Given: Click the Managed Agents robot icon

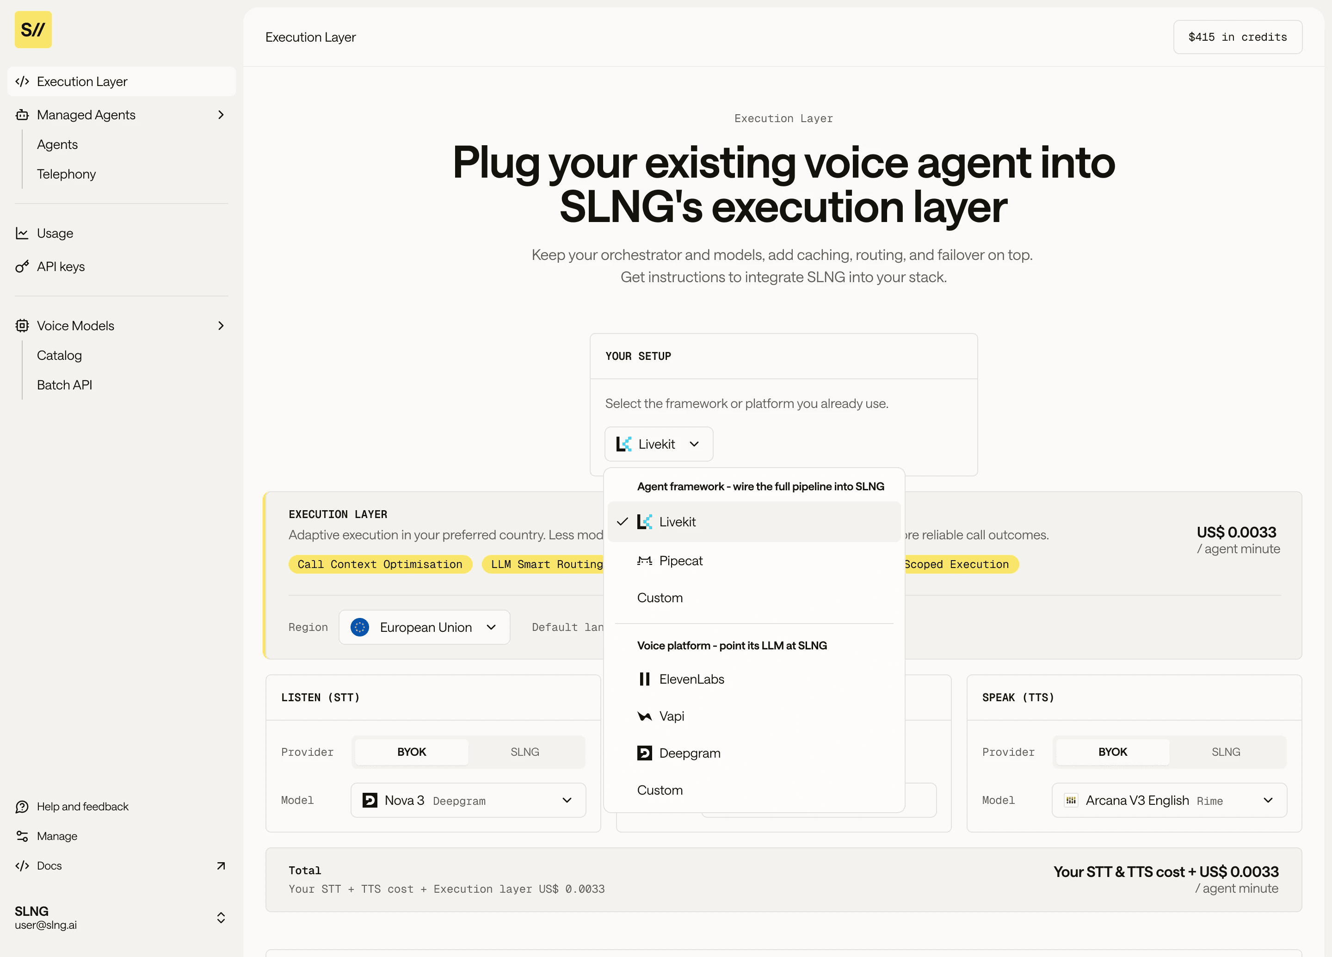Looking at the screenshot, I should tap(22, 115).
